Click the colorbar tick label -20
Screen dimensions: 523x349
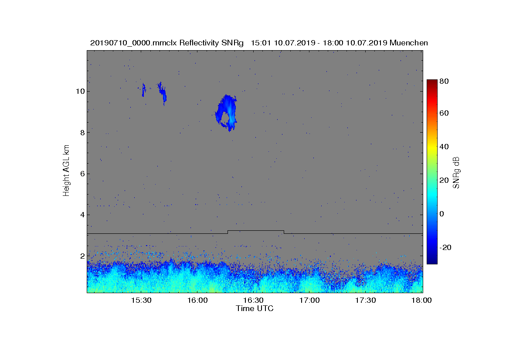(446, 247)
